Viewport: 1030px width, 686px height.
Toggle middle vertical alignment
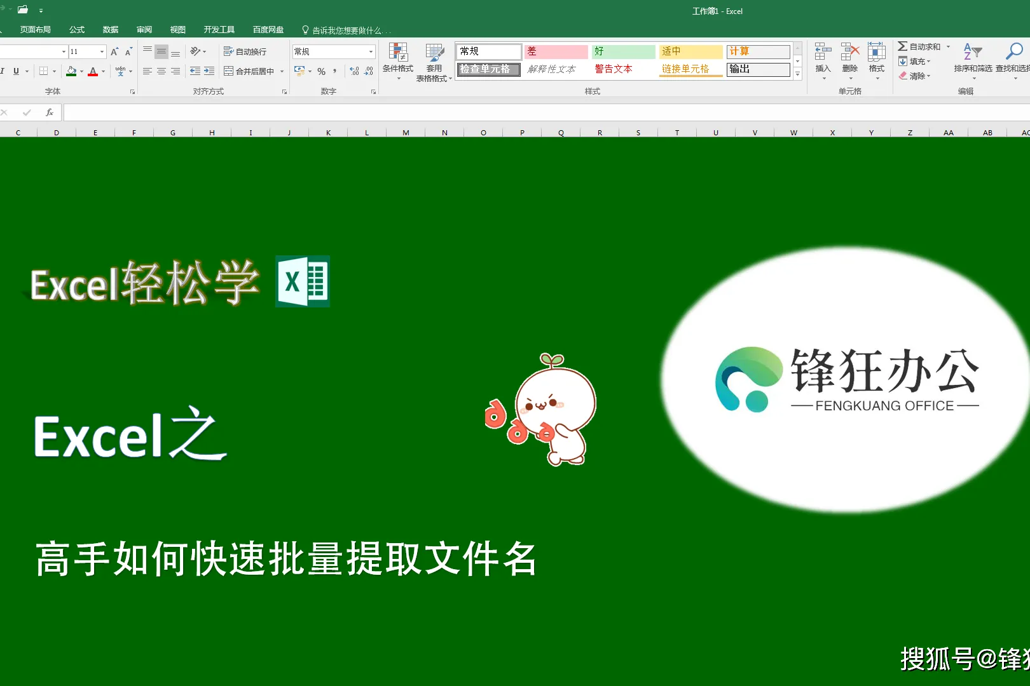pyautogui.click(x=161, y=51)
